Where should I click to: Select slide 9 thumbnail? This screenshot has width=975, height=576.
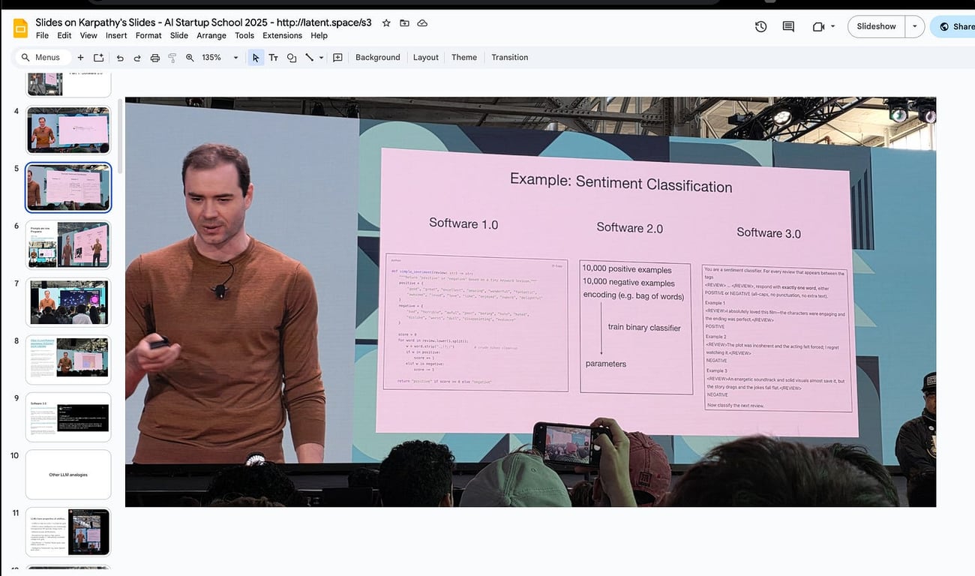[x=68, y=416]
